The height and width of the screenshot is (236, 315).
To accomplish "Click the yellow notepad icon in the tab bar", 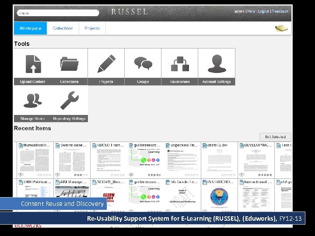I will pos(281,28).
